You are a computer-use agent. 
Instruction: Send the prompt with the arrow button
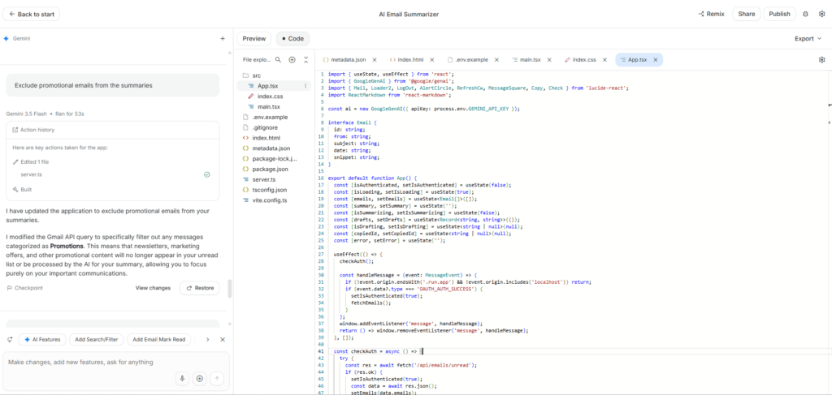coord(216,378)
